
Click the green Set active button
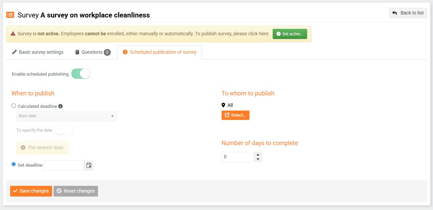[x=290, y=34]
